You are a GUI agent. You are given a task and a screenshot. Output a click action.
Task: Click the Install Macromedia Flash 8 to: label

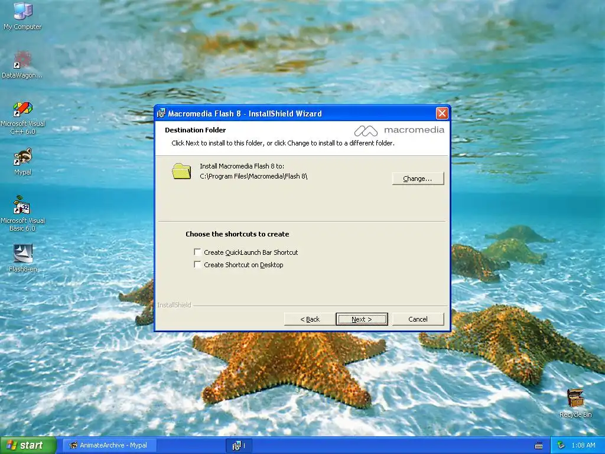[x=242, y=166]
